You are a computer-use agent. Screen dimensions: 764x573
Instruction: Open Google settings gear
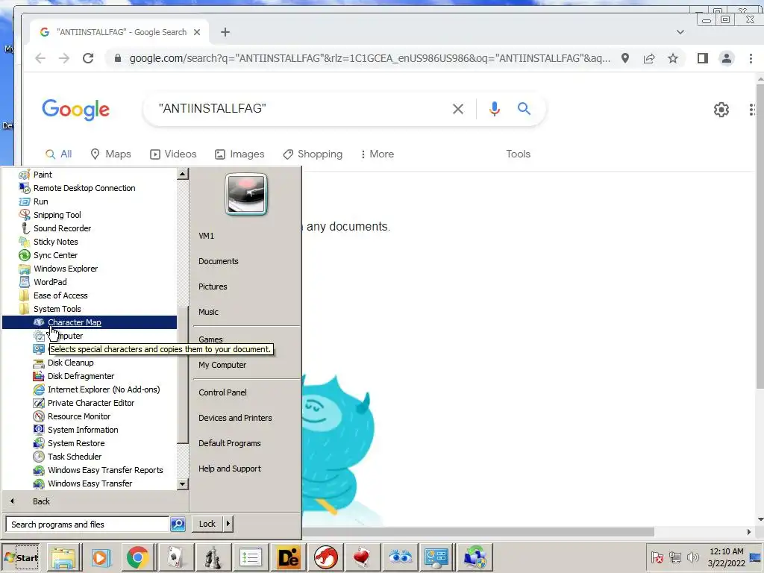(x=721, y=110)
